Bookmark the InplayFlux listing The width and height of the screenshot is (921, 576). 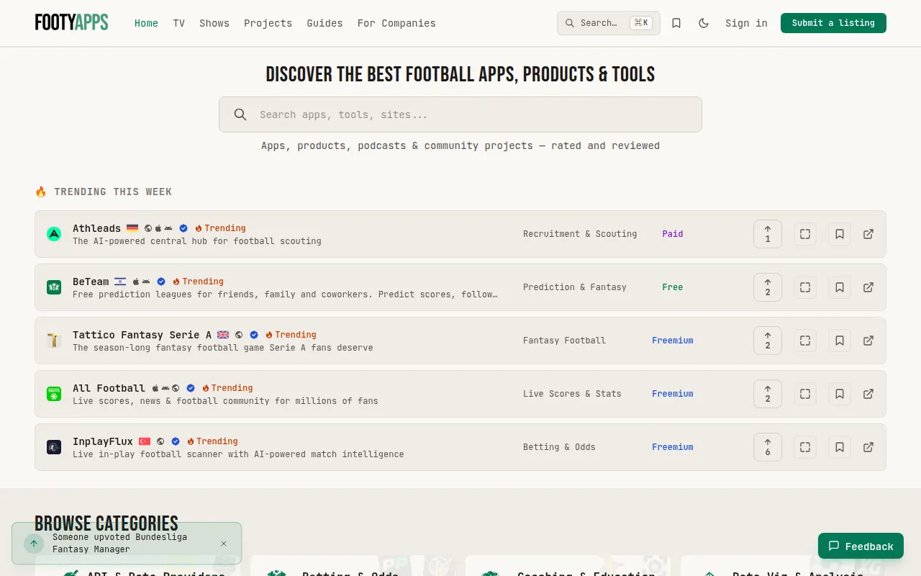(840, 447)
